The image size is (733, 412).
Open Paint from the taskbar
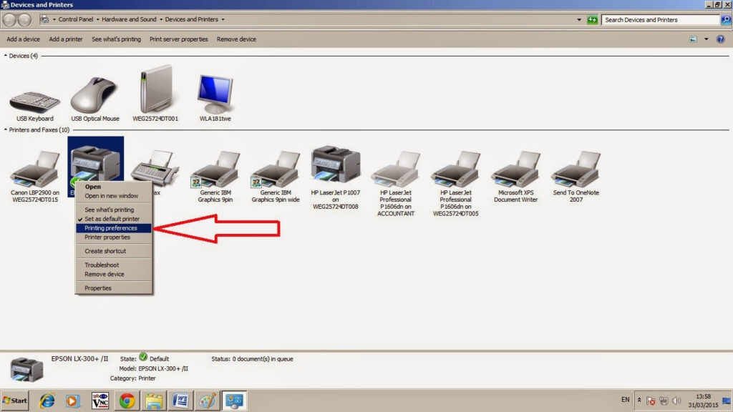pos(207,401)
